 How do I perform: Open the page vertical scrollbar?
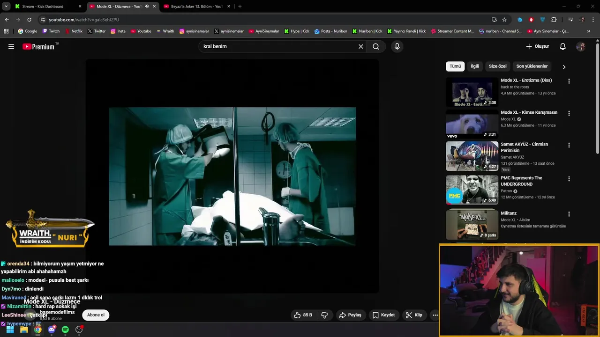pyautogui.click(x=598, y=98)
